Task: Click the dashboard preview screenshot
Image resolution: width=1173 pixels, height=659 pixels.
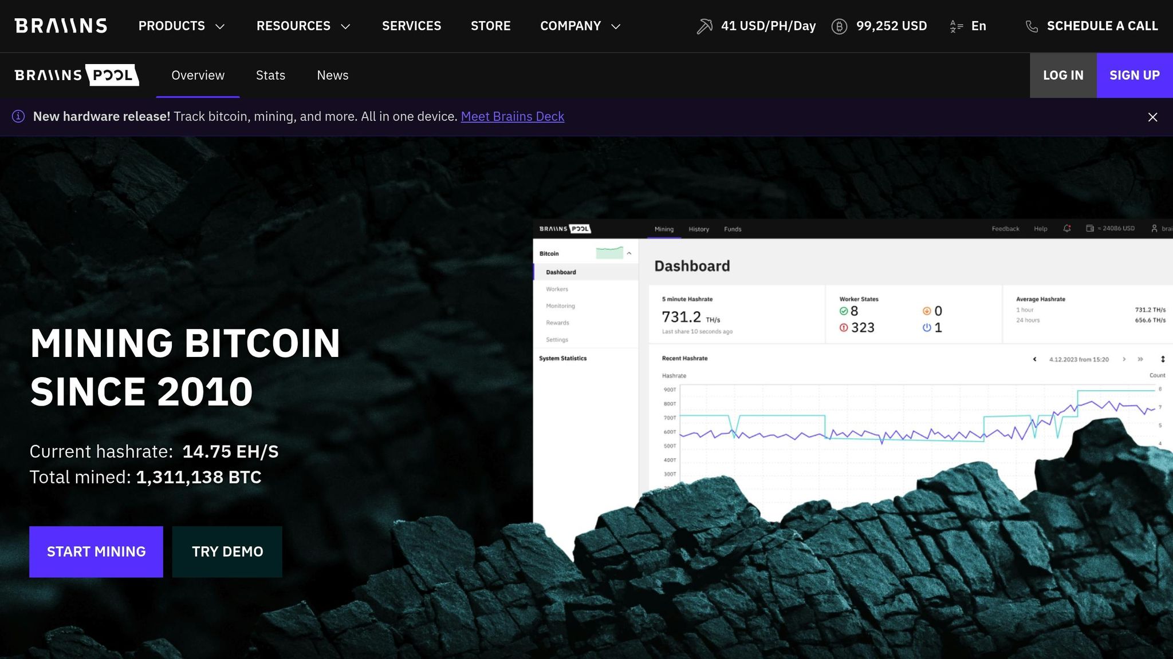Action: [848, 343]
